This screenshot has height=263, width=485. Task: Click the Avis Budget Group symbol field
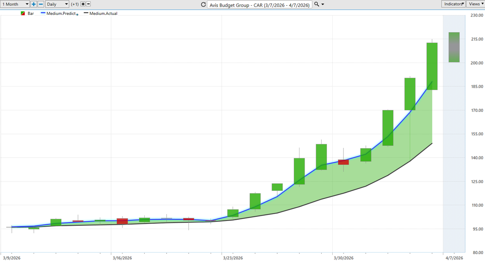click(259, 4)
